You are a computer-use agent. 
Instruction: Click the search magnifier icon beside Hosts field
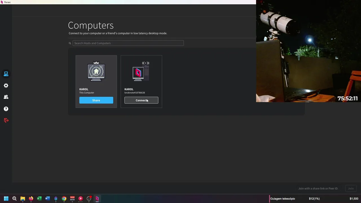pos(70,43)
